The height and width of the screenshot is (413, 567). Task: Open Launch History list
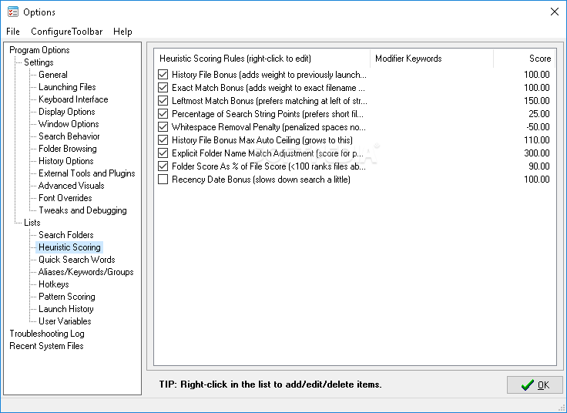66,308
